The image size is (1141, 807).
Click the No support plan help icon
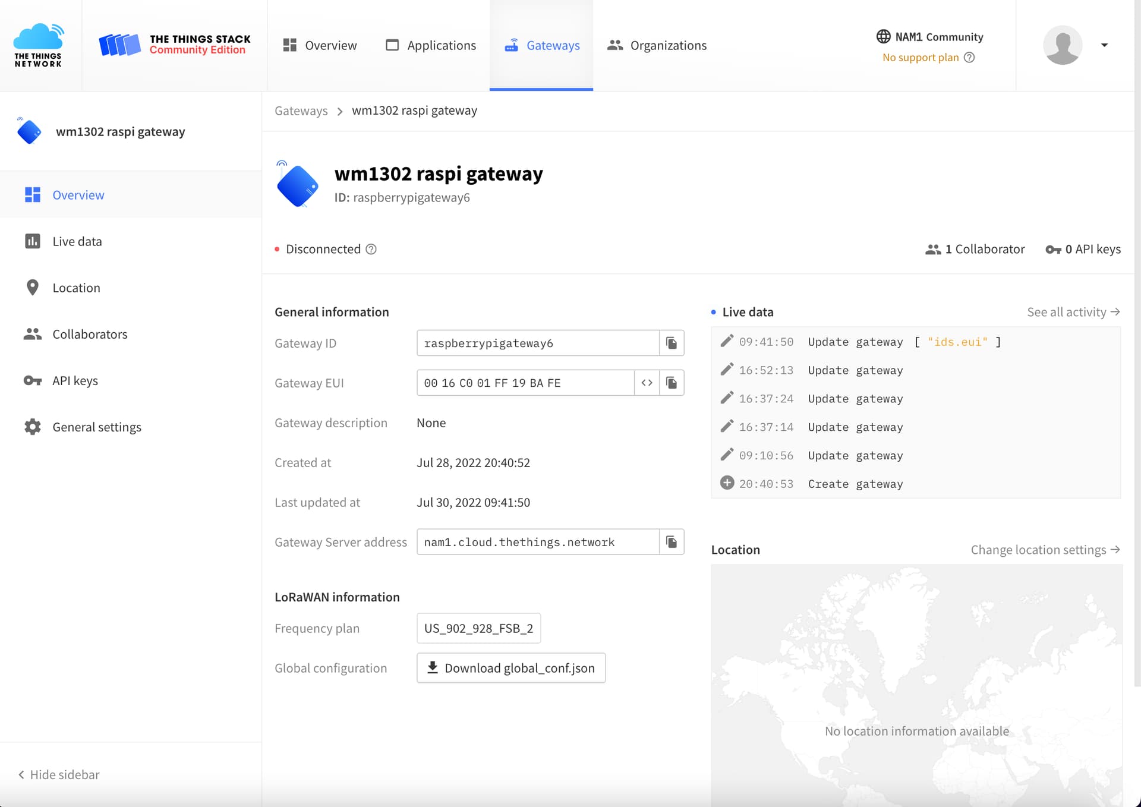(x=969, y=57)
